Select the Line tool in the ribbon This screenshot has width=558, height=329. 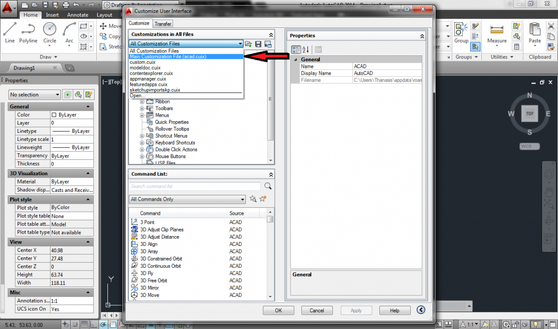pos(10,33)
